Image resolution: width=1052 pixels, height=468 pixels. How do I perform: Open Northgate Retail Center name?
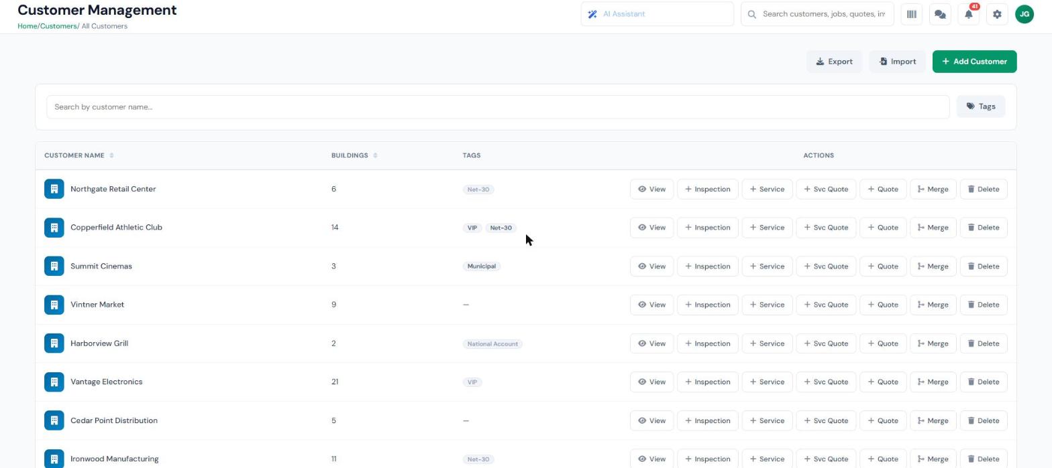(x=113, y=189)
